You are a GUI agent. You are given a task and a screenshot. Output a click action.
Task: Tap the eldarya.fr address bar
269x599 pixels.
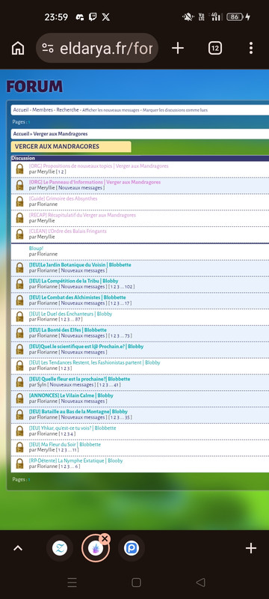(x=97, y=48)
